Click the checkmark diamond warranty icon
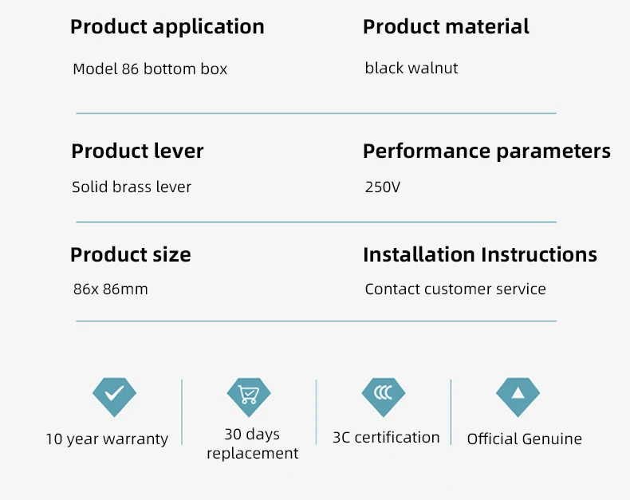630x500 pixels. (x=114, y=397)
